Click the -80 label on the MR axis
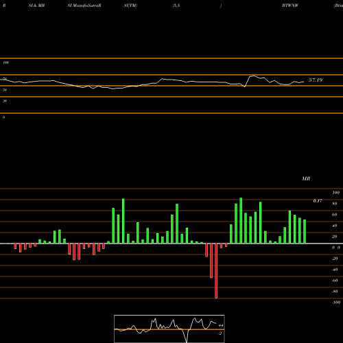Image resolution: width=343 pixels, height=343 pixels. coord(335,292)
